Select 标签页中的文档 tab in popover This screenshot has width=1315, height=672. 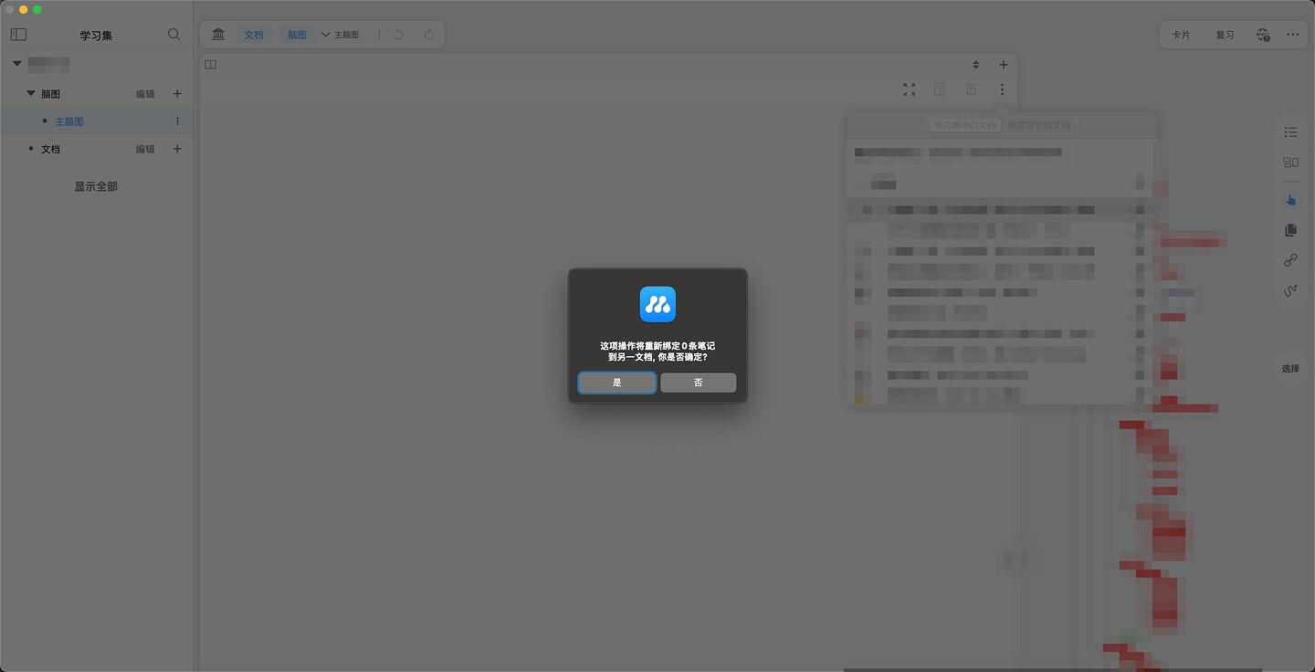click(x=1039, y=125)
